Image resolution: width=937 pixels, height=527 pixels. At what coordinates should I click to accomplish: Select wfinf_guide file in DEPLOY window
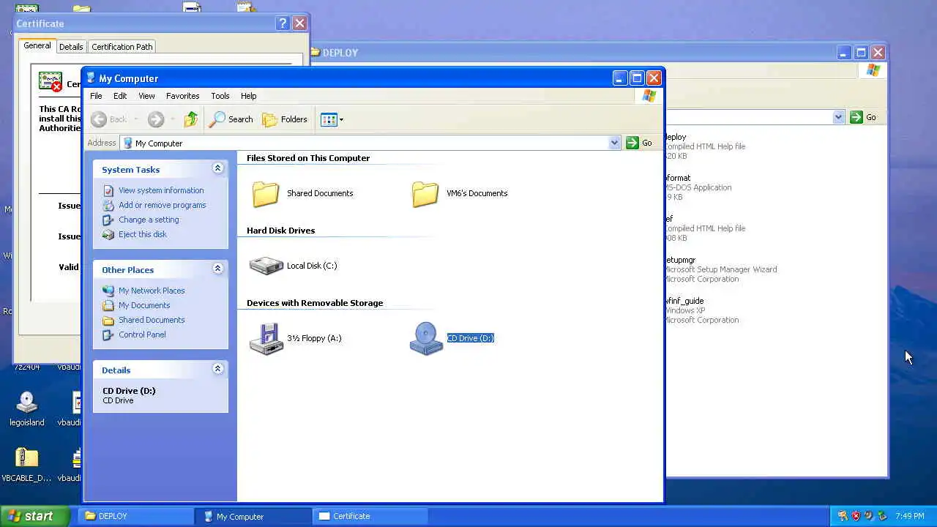701,310
